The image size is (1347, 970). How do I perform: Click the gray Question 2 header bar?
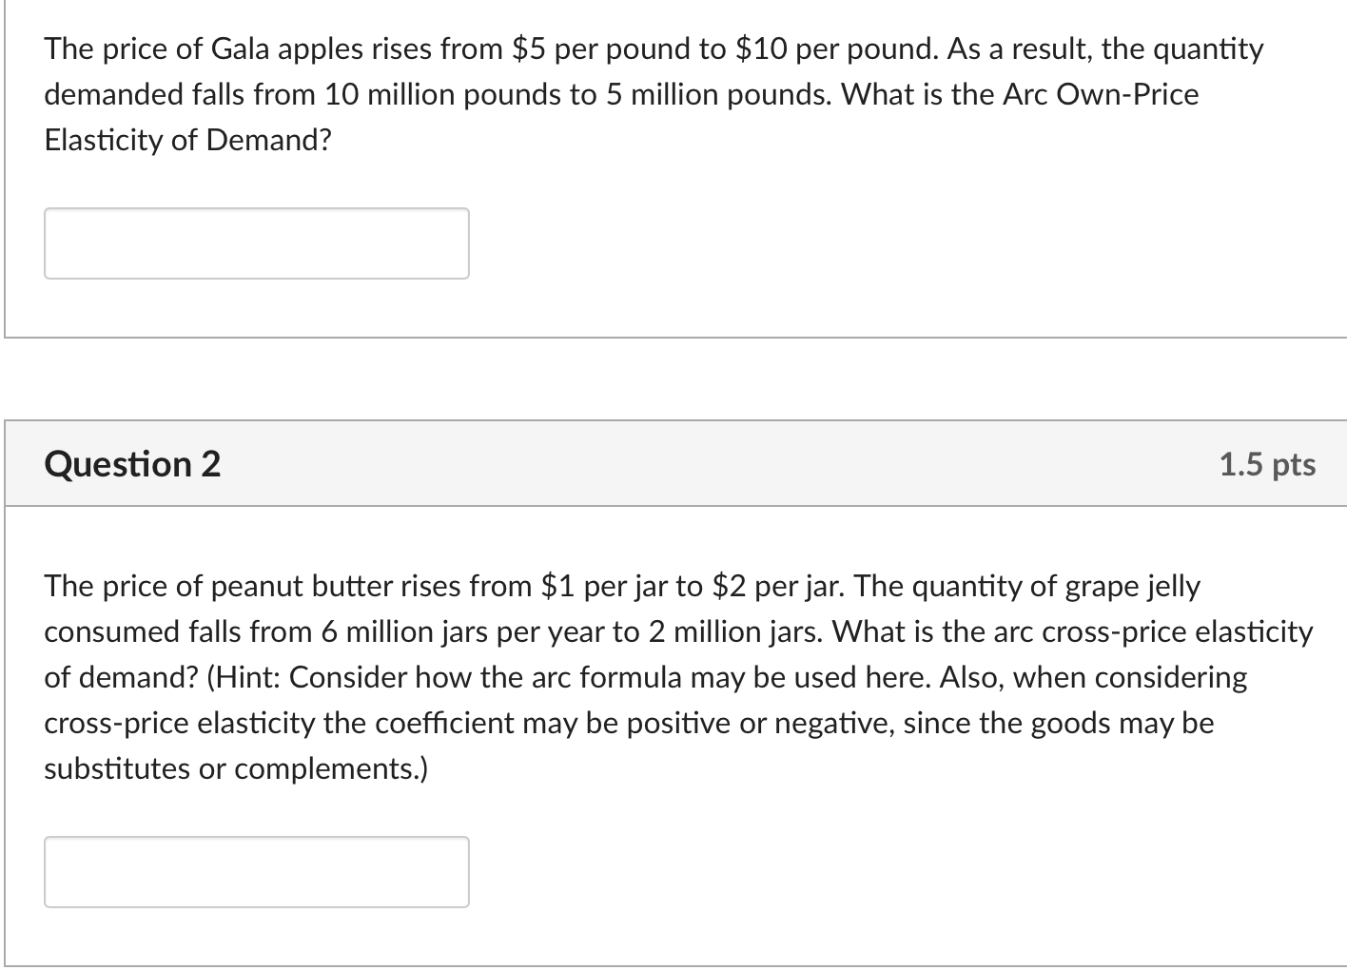(675, 463)
